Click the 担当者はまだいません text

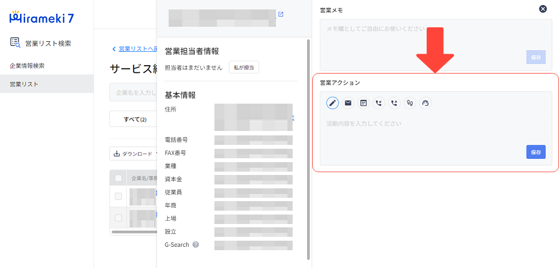coord(194,67)
